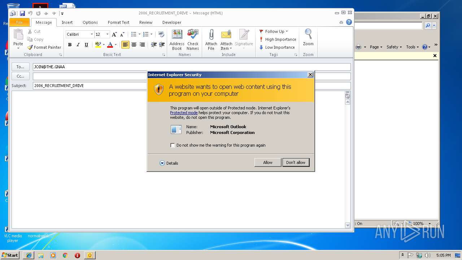Apply red font color
462x260 pixels.
(110, 45)
